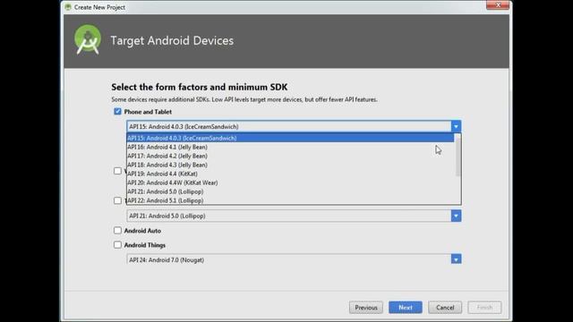Select API 20: Android 4.4W (KitKat Wear)
Image resolution: width=573 pixels, height=322 pixels.
click(290, 182)
